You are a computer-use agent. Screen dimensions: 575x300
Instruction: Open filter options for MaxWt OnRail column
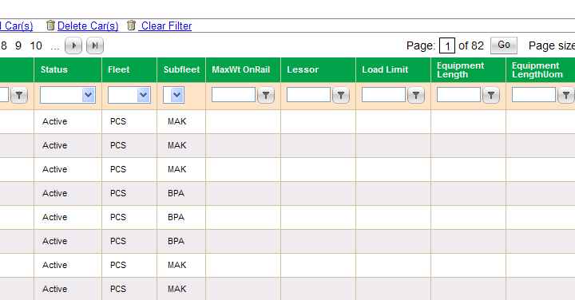click(266, 95)
